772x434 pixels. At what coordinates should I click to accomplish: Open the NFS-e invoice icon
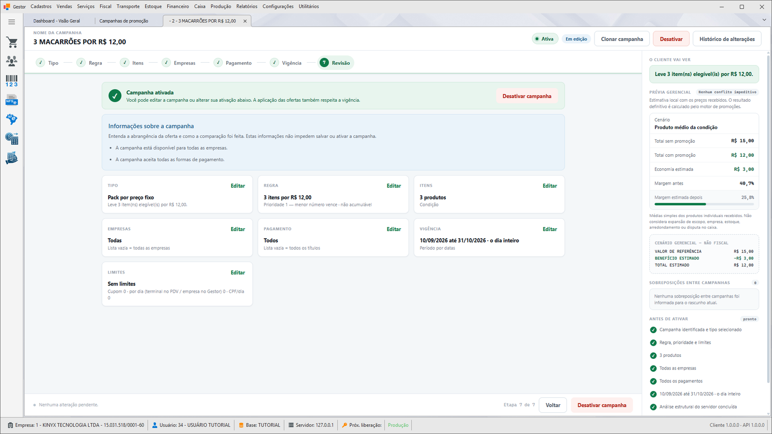[x=12, y=100]
